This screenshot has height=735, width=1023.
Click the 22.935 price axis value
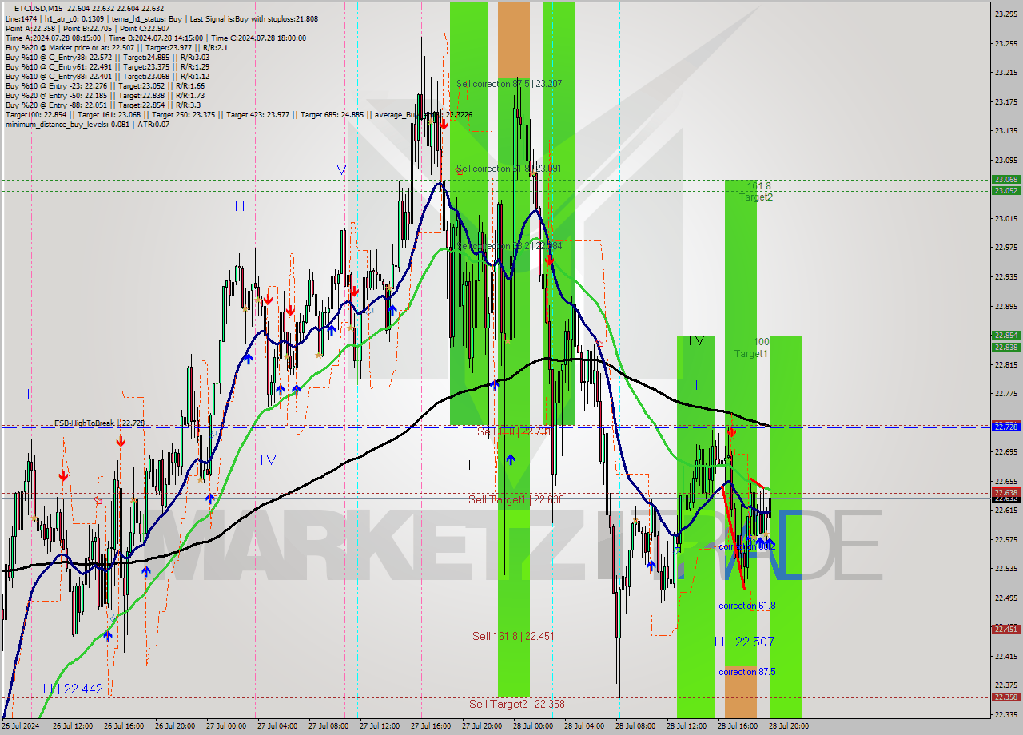click(1005, 277)
